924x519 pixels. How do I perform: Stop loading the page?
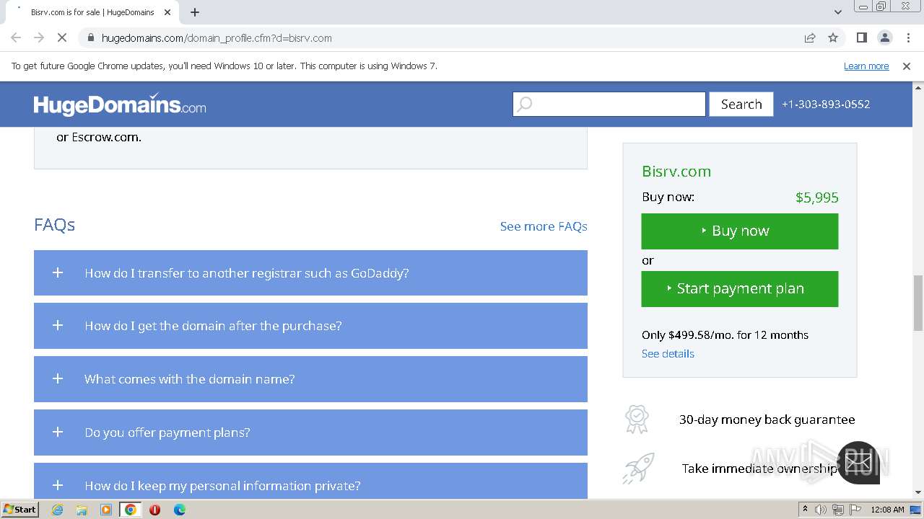pos(62,37)
